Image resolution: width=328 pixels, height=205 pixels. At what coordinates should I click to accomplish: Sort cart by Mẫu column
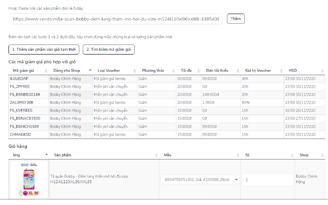tap(200, 155)
